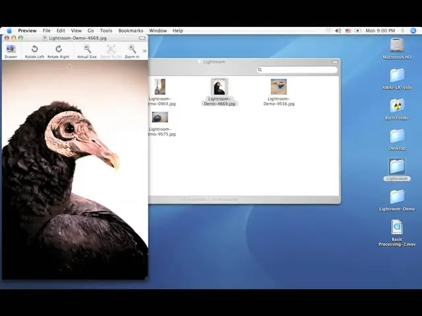Select the Macintosh HD desktop icon
This screenshot has width=422, height=316.
point(397,45)
